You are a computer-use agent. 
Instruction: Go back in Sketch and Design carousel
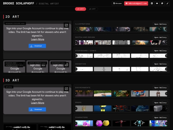coord(76,42)
